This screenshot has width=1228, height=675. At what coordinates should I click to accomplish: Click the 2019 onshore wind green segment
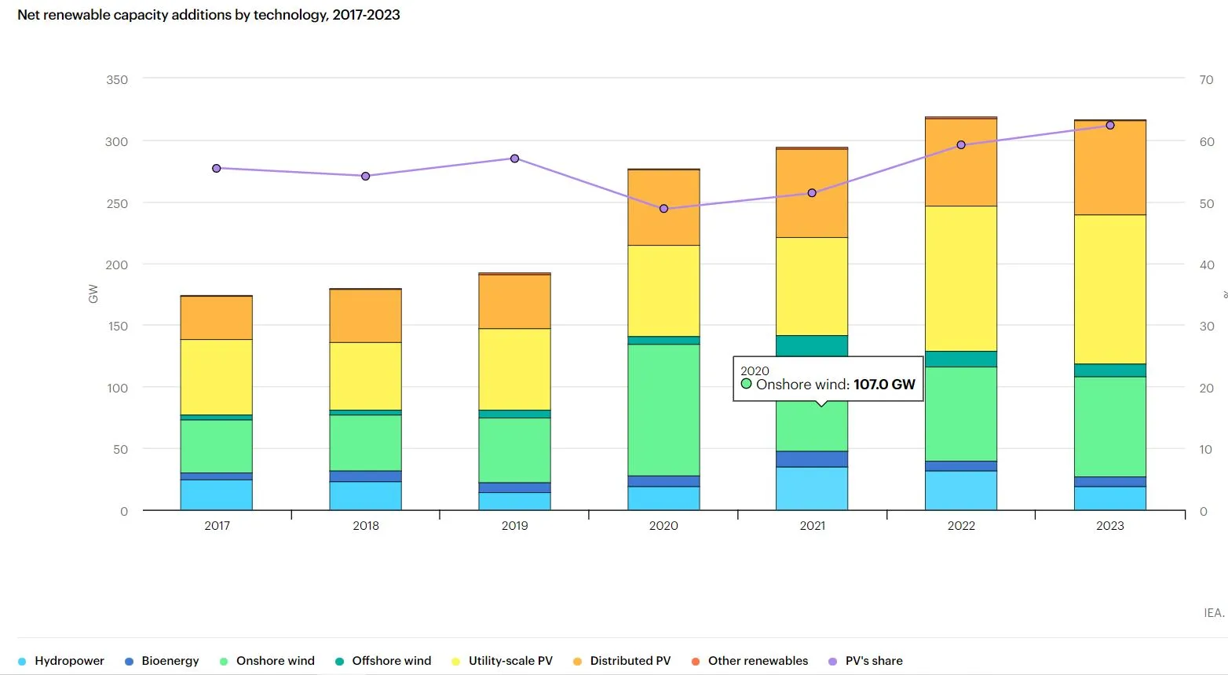[x=515, y=450]
